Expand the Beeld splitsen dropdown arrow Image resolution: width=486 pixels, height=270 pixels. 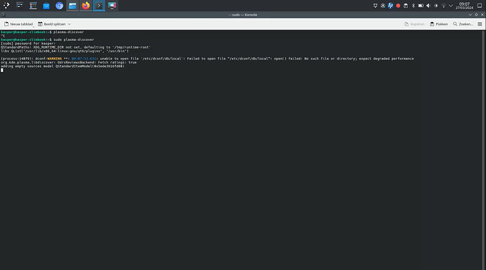pyautogui.click(x=70, y=24)
